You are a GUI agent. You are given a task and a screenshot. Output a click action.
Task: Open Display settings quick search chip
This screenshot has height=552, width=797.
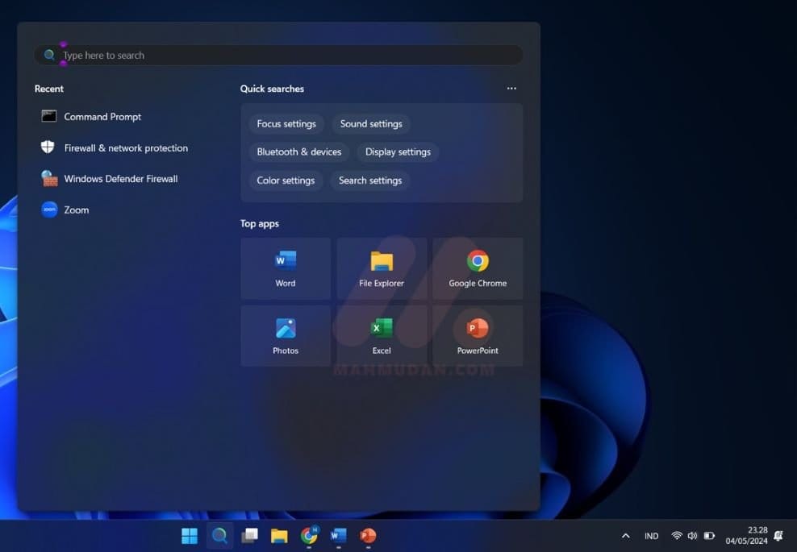coord(398,152)
